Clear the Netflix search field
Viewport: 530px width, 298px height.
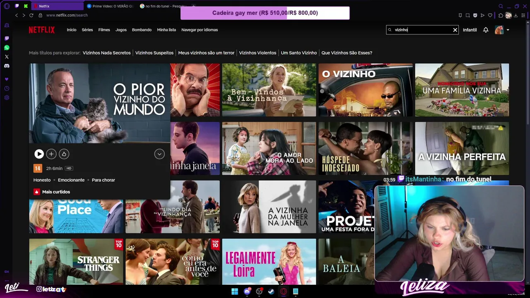click(455, 30)
